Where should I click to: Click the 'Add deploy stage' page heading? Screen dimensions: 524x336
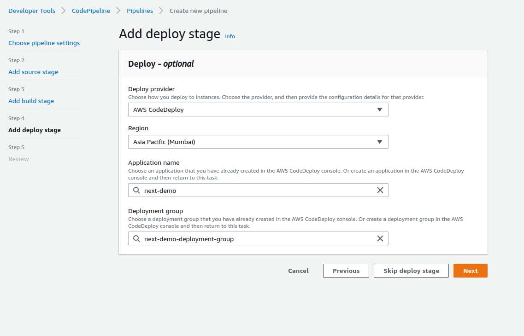coord(170,34)
